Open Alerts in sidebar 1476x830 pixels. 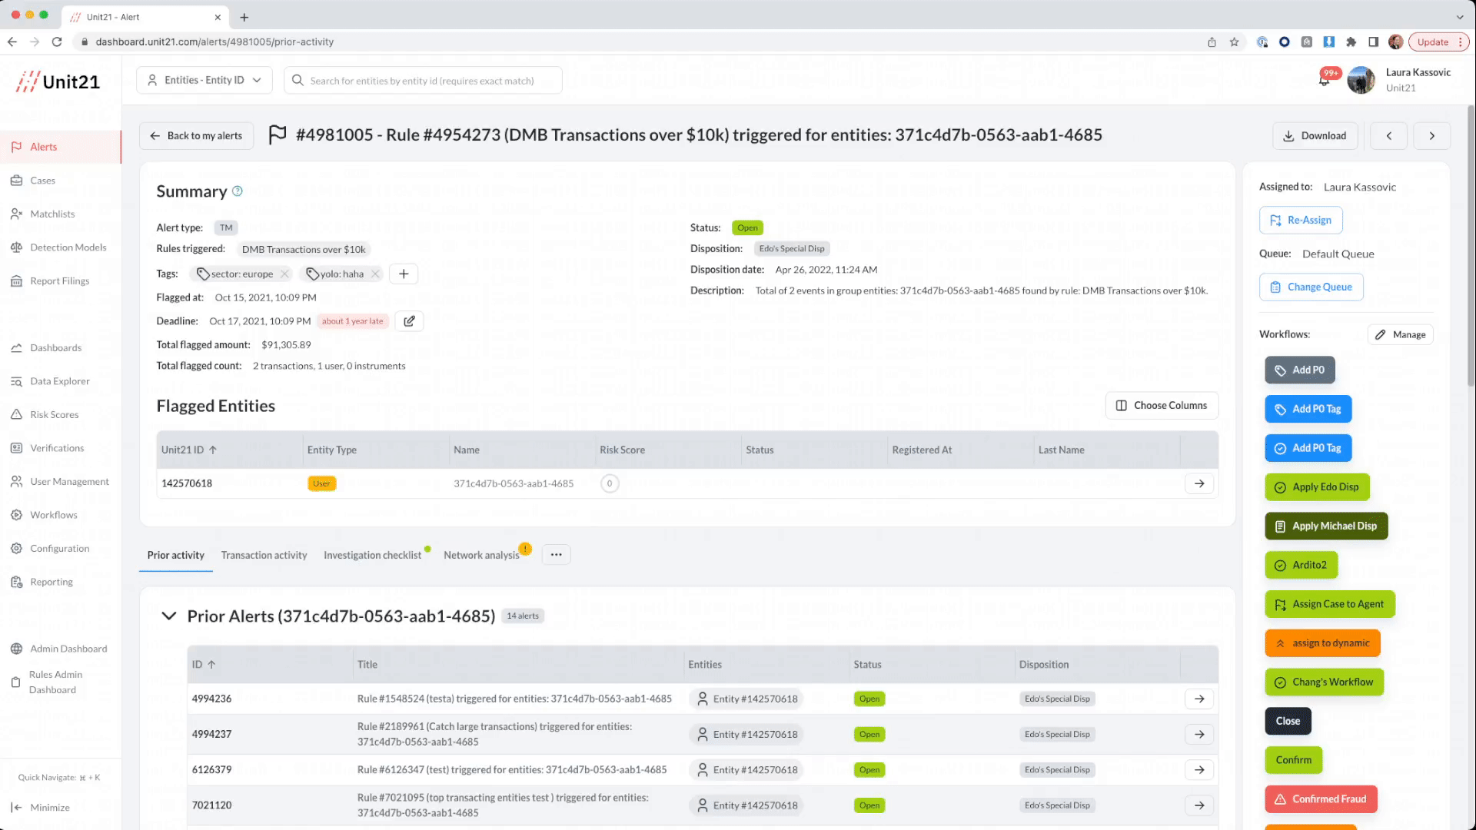coord(61,147)
